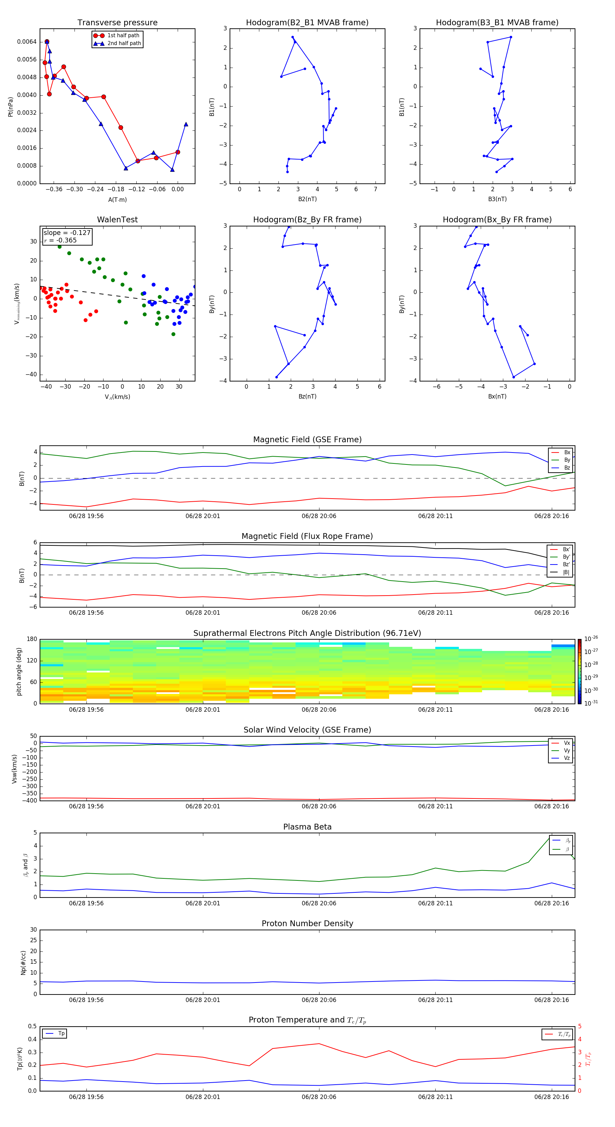Click the 'Proton Temperature and Te/Tp' title
This screenshot has width=615, height=1127.
click(307, 1020)
